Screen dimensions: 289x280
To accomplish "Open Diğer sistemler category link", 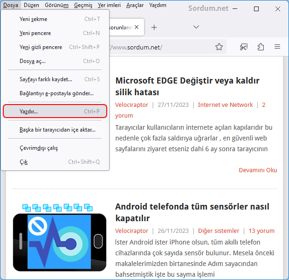I will click(219, 231).
